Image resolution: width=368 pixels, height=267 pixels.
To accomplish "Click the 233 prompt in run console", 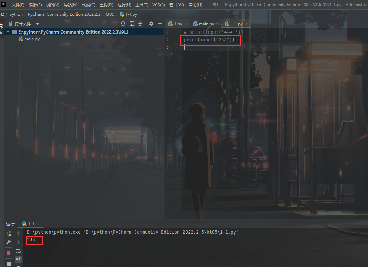I will tap(31, 240).
